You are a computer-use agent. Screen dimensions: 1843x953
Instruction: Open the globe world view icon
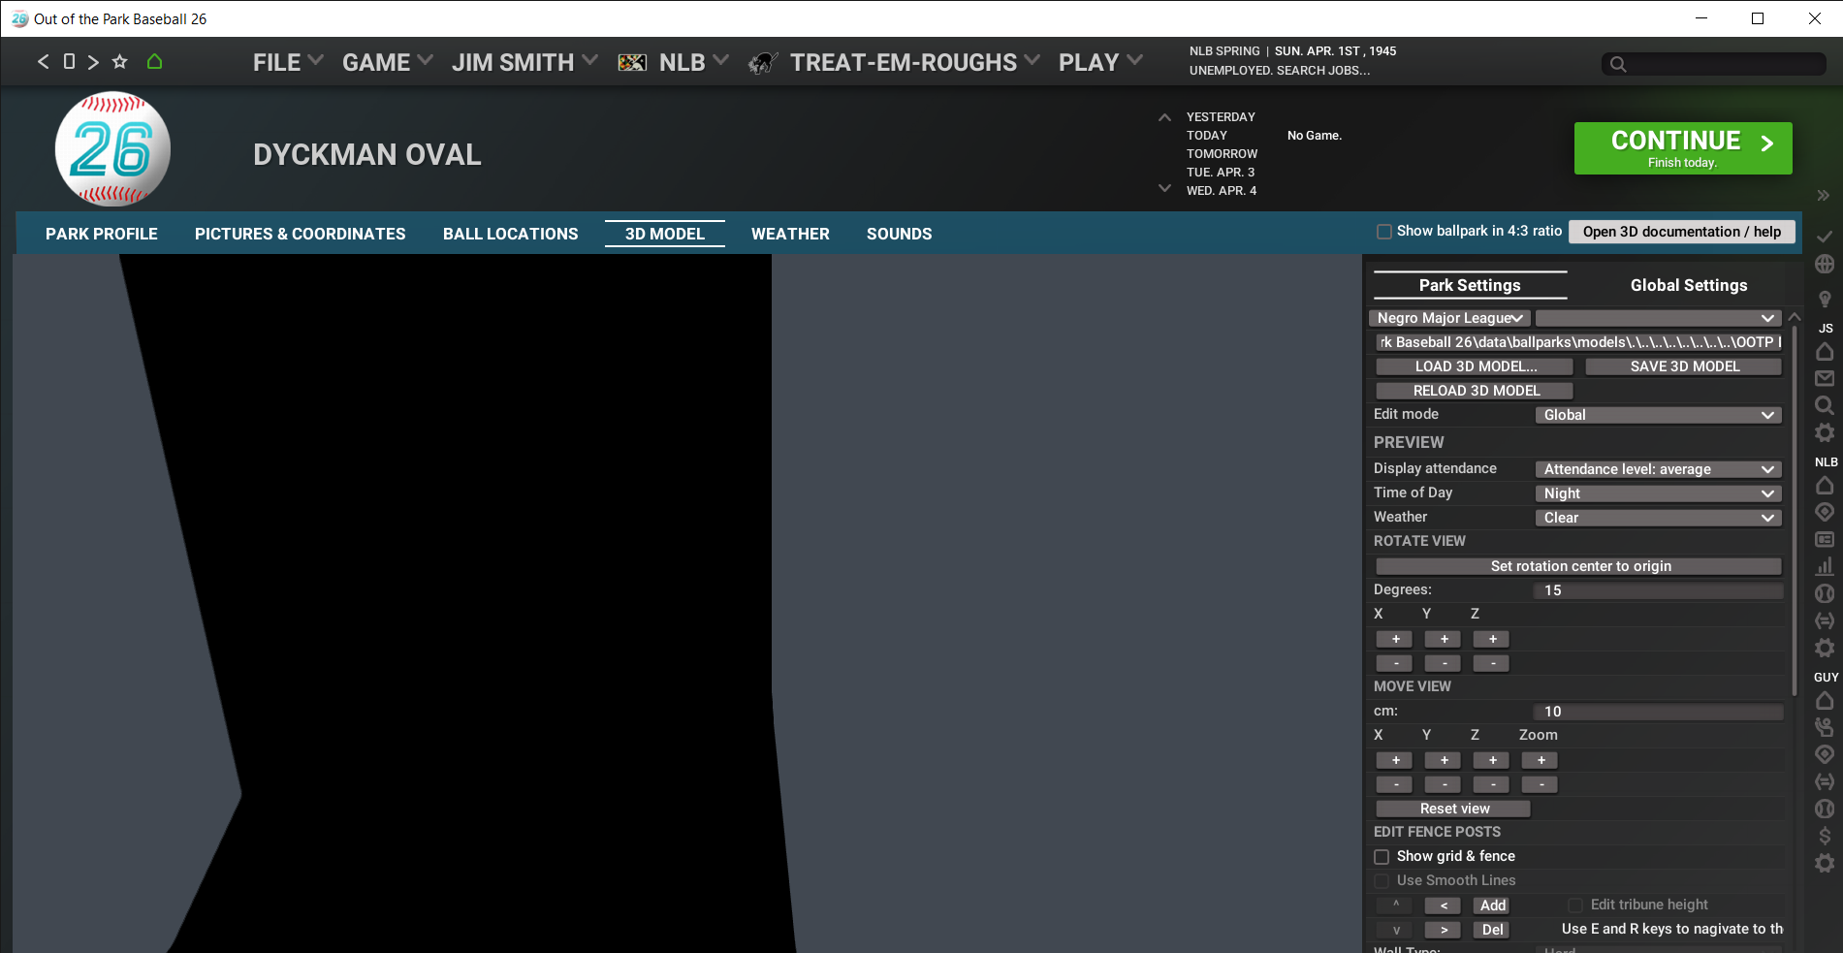(1826, 264)
